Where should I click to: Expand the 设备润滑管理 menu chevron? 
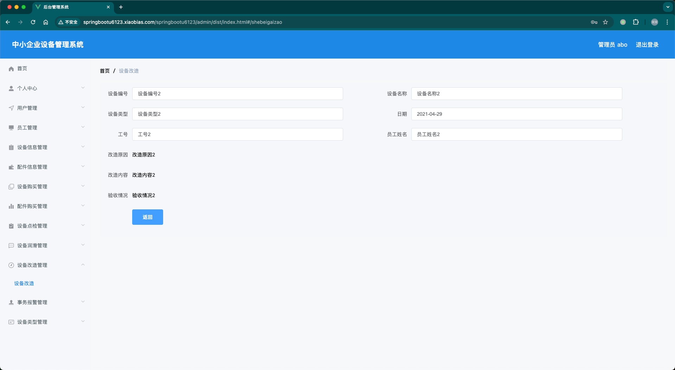tap(83, 245)
